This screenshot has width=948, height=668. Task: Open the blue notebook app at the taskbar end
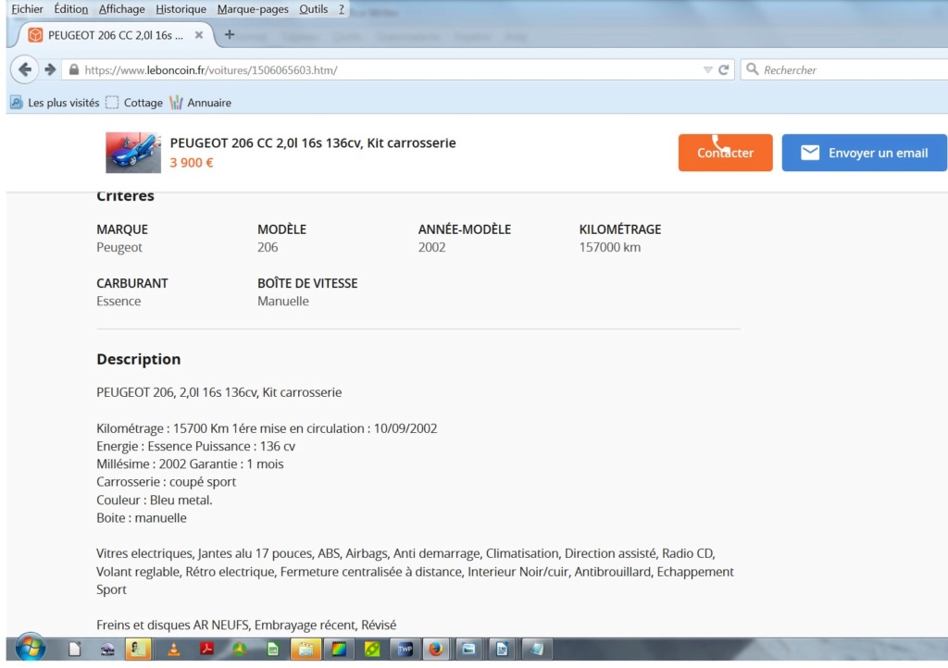pos(535,649)
